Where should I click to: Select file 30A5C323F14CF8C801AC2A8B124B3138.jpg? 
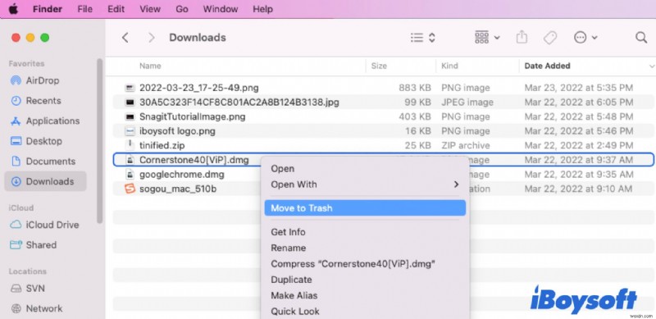[383, 103]
